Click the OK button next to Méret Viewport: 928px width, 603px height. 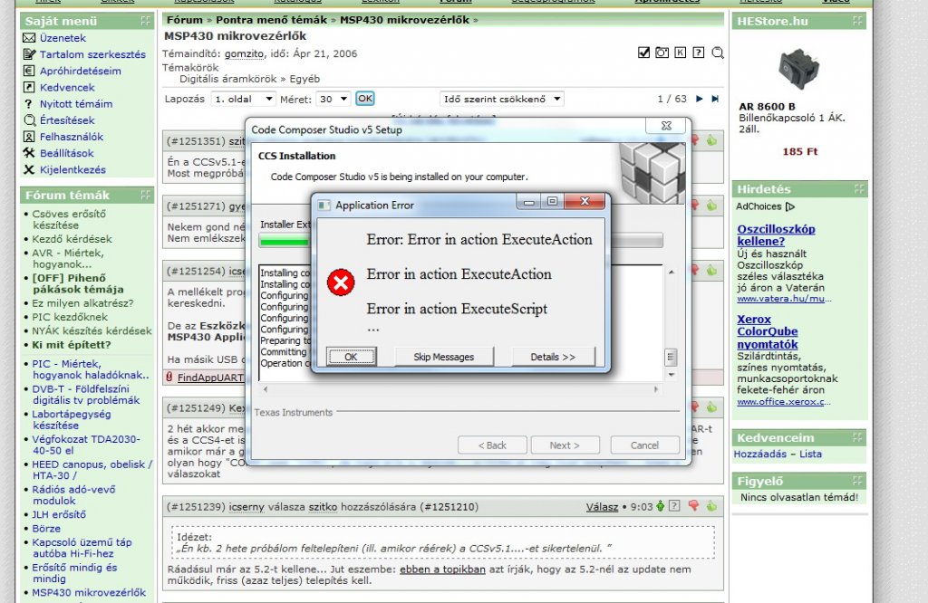pyautogui.click(x=365, y=99)
